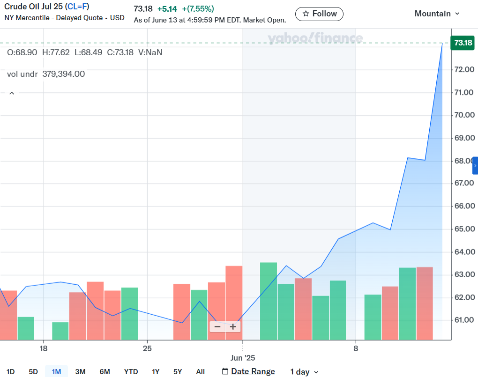478x377 pixels.
Task: Click the CL=F ticker symbol link
Action: (78, 7)
